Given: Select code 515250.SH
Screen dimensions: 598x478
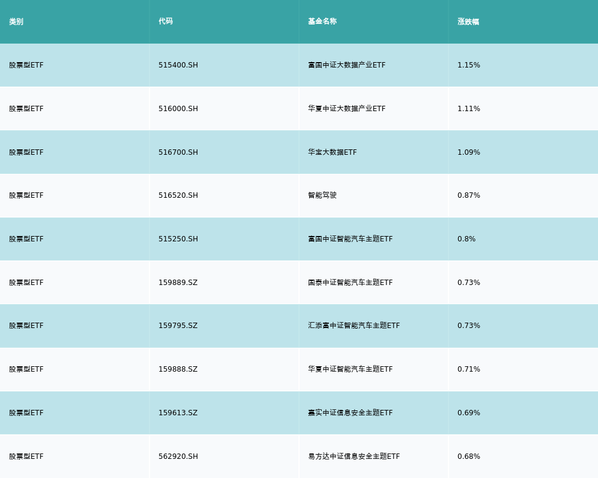Looking at the screenshot, I should pos(178,239).
